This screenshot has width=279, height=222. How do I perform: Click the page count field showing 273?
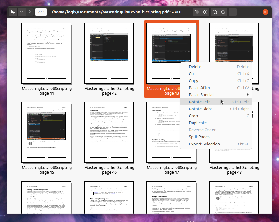pos(41,12)
